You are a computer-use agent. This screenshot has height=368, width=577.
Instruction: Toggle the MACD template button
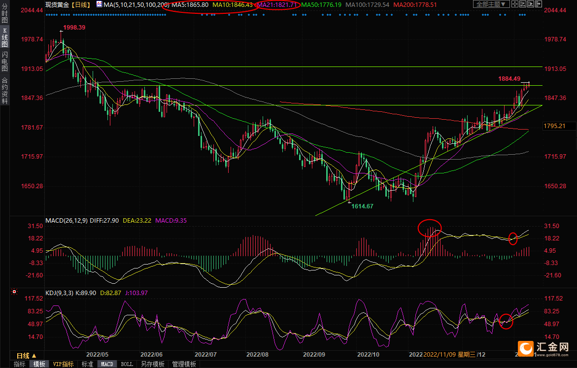107,364
